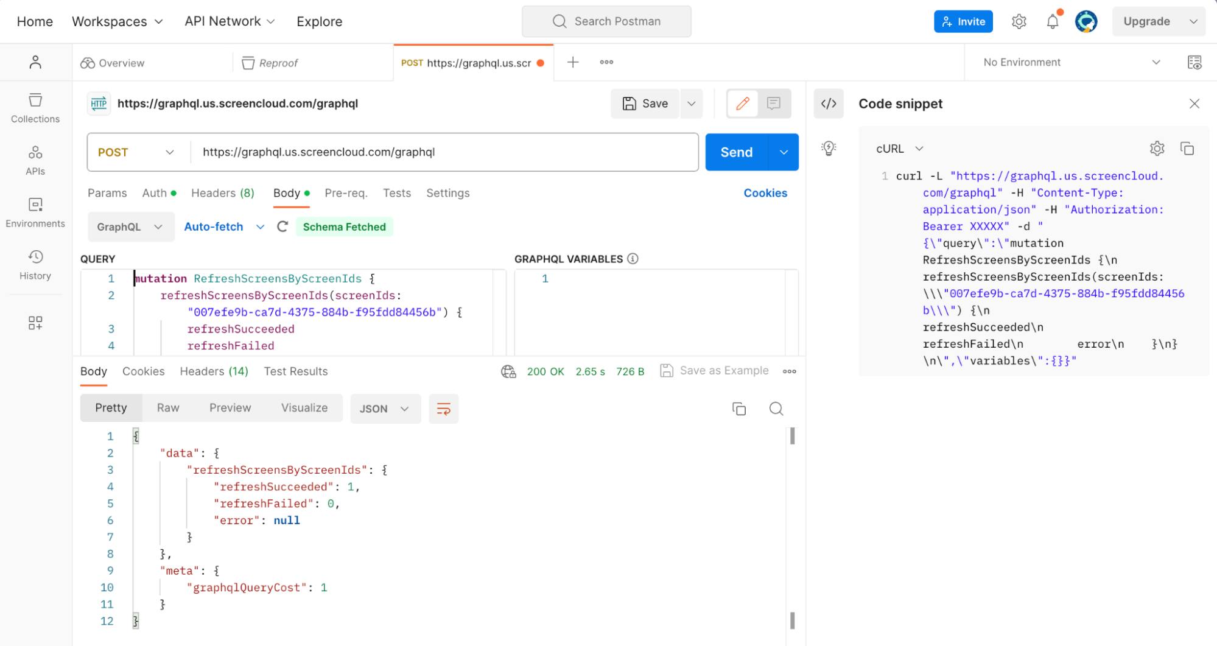This screenshot has height=646, width=1217.
Task: Toggle line wrap in response viewer
Action: click(x=444, y=409)
